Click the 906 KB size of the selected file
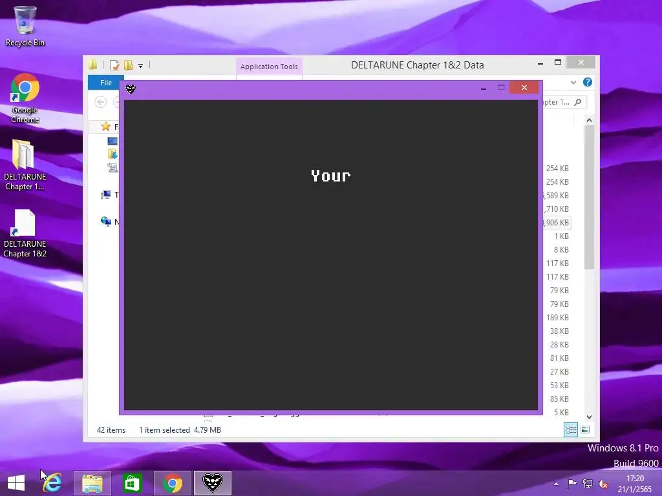662x496 pixels. pos(556,222)
